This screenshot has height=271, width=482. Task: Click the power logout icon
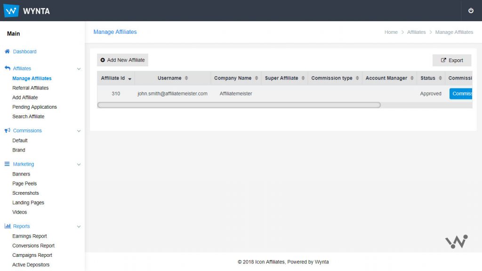(x=471, y=11)
